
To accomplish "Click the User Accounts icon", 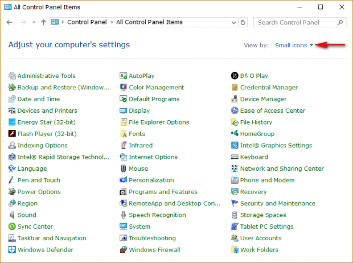I will point(235,238).
